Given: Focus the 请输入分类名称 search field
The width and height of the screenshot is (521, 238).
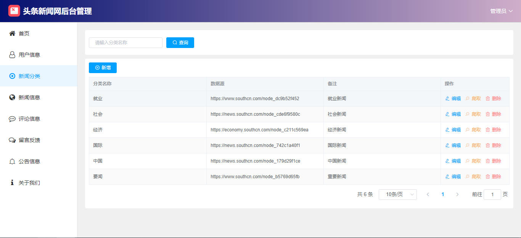Looking at the screenshot, I should pyautogui.click(x=125, y=43).
